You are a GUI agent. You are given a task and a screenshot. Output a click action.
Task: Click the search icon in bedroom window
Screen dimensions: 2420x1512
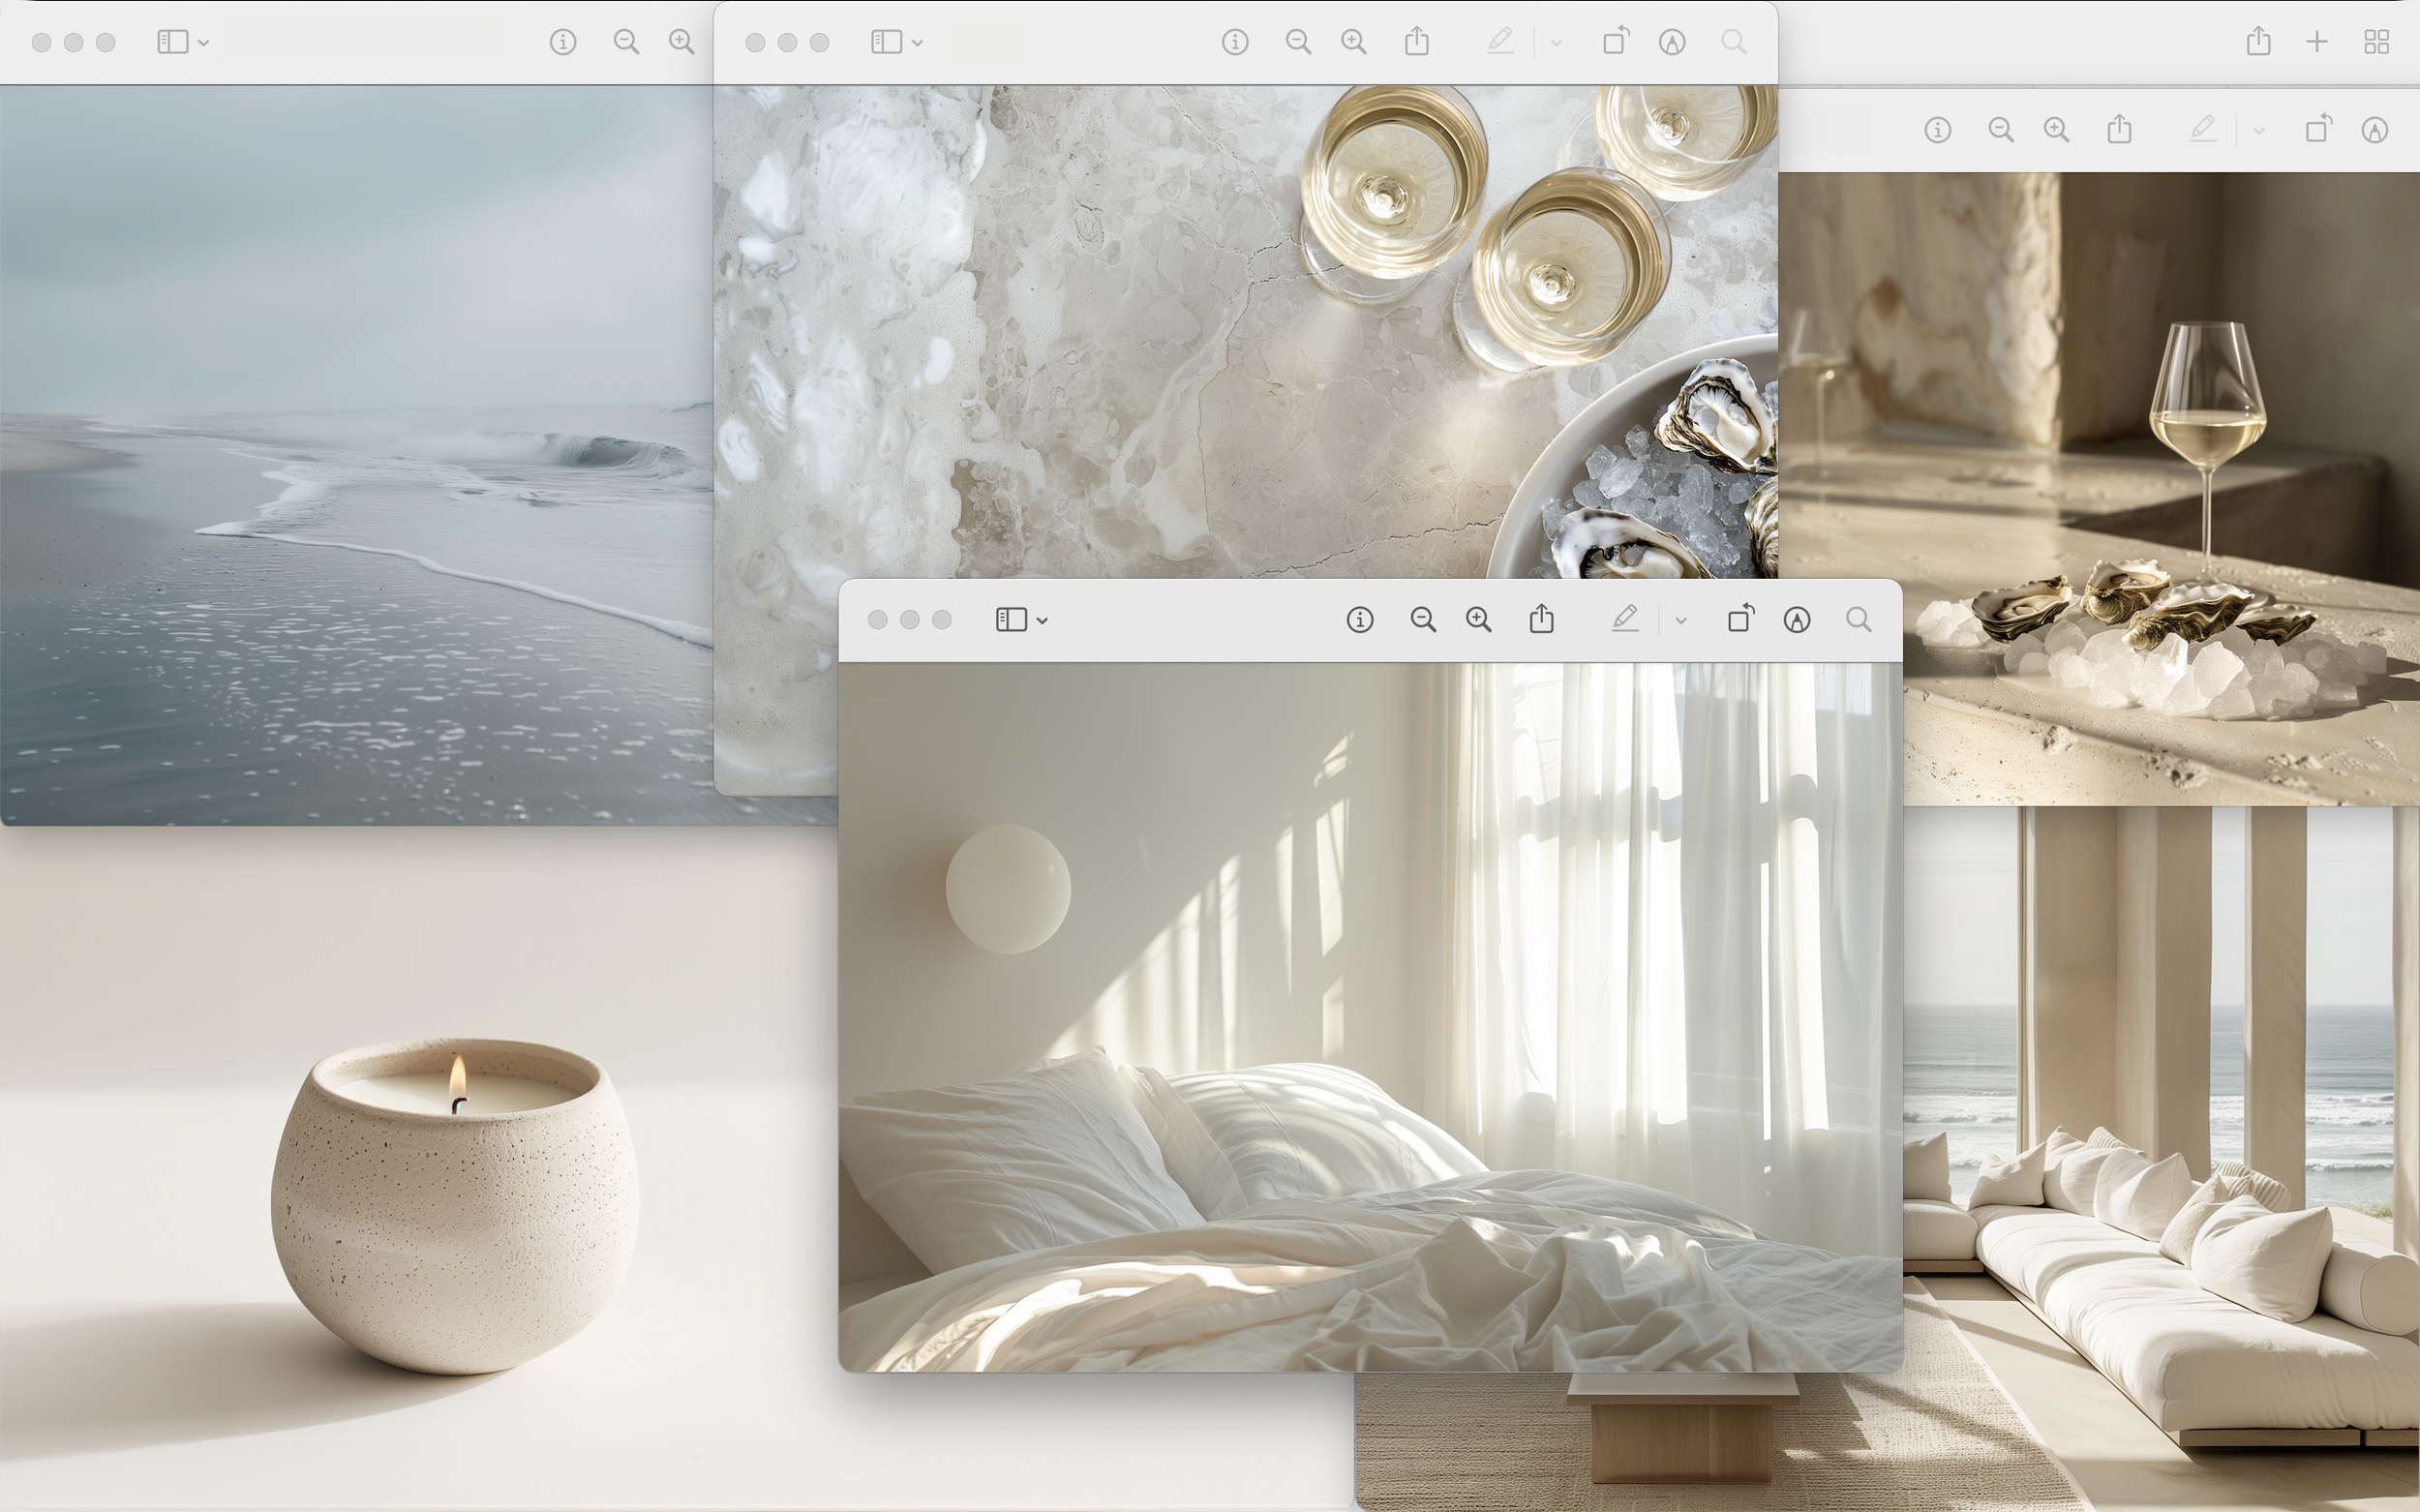(x=1859, y=620)
